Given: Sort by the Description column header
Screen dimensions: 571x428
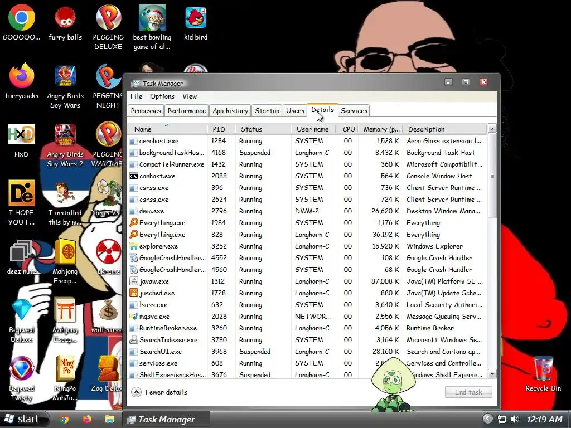Looking at the screenshot, I should pyautogui.click(x=444, y=129).
